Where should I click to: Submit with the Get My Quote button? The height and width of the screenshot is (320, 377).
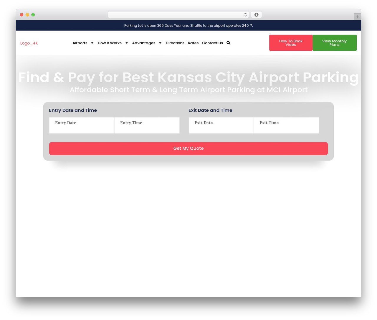(x=188, y=148)
